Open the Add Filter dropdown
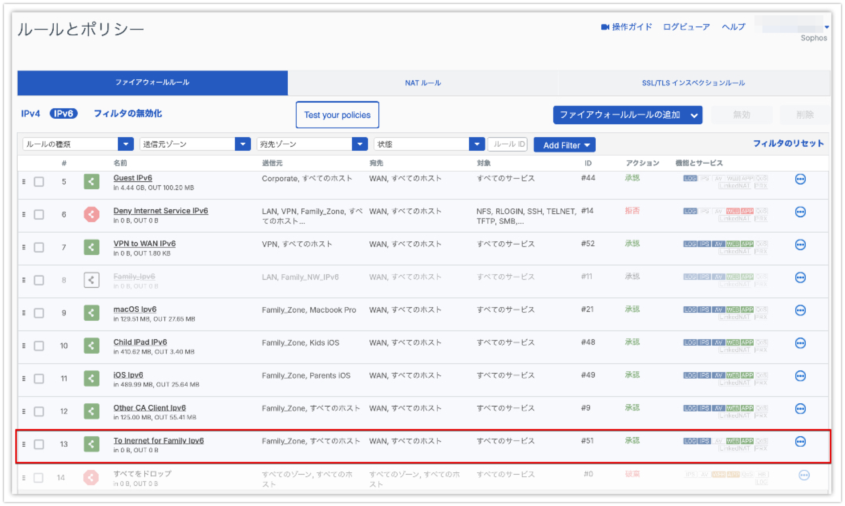This screenshot has width=845, height=506. [x=564, y=145]
